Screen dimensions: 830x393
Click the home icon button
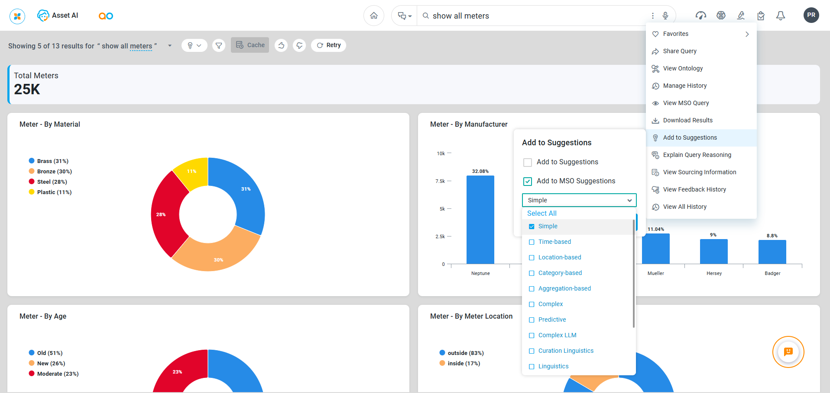pyautogui.click(x=373, y=16)
